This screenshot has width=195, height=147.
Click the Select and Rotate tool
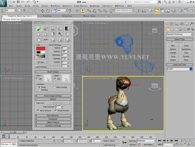click(x=48, y=11)
